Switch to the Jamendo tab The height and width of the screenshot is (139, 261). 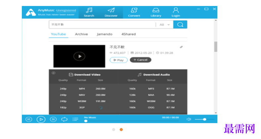tap(105, 34)
